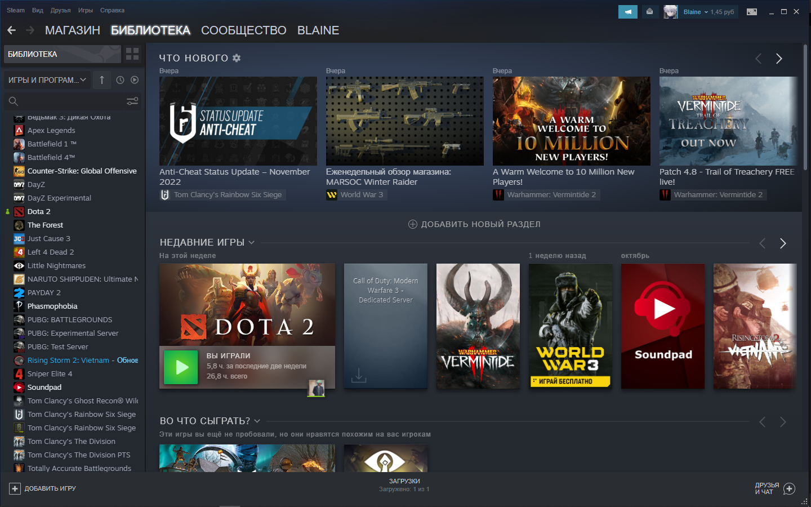Open World War 3 news tag

coord(357,195)
